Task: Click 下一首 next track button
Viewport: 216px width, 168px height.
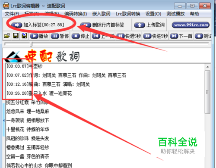Action: pos(181,36)
